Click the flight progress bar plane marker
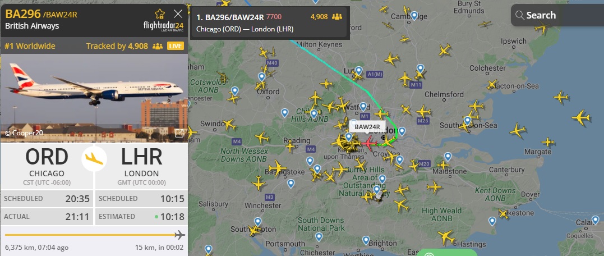604x256 pixels. coord(179,235)
